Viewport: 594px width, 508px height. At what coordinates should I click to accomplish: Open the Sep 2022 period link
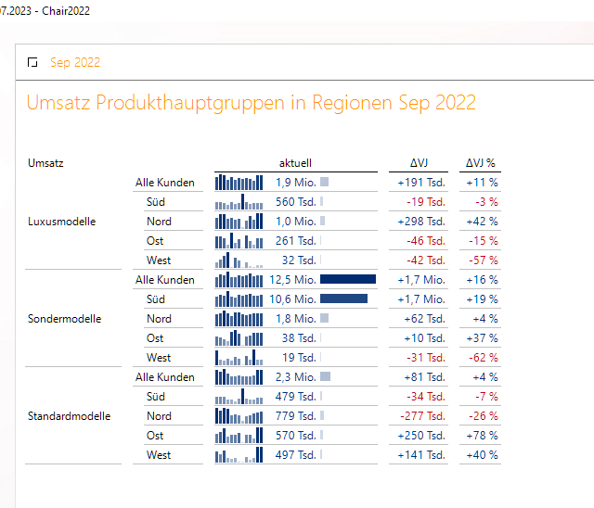point(75,62)
